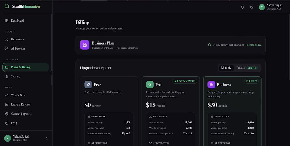
Task: Open Contact Support
Action: click(26, 114)
